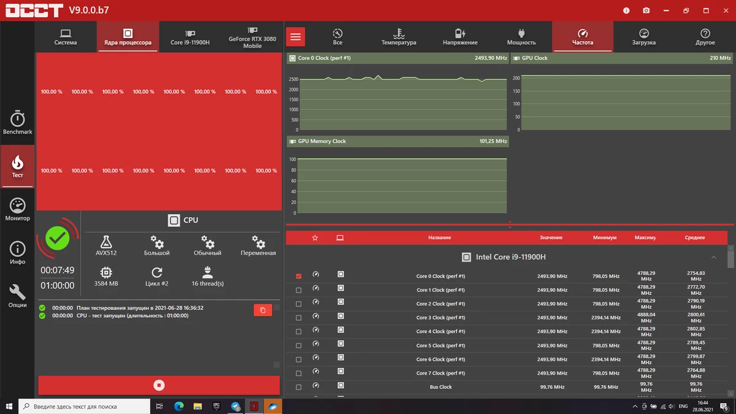Select the Мощность tab

[521, 37]
